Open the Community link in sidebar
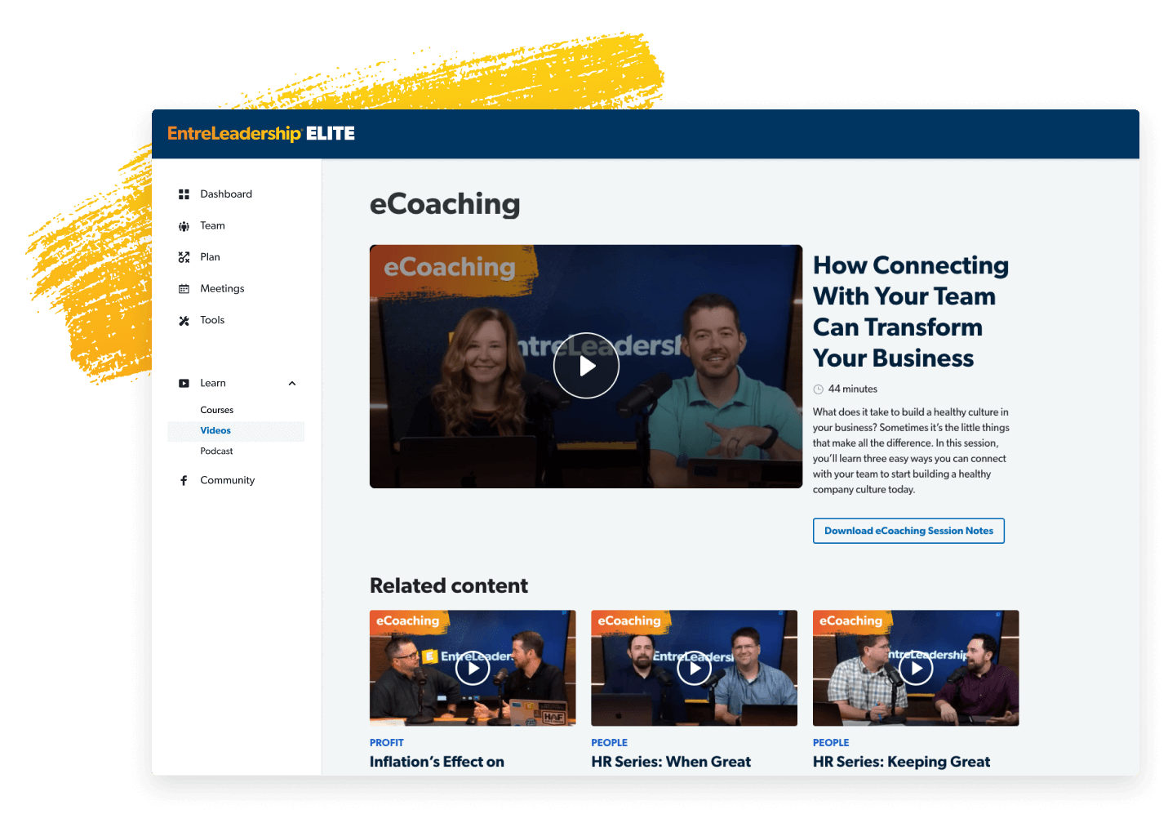 227,481
